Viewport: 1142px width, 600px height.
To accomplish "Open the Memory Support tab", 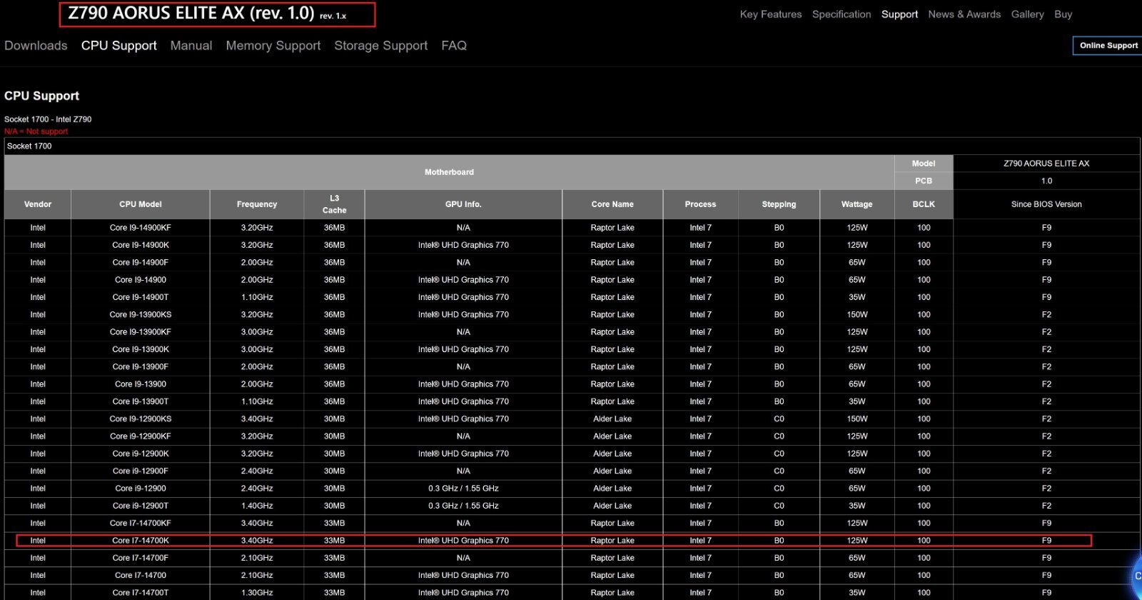I will 273,46.
